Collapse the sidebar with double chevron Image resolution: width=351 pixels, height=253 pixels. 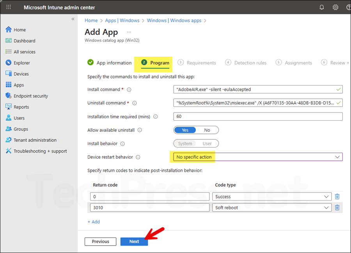click(73, 19)
